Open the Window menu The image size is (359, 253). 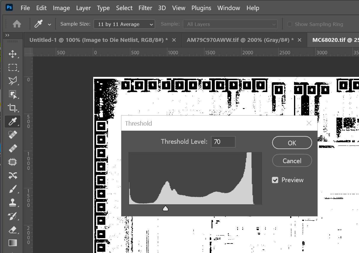coord(229,8)
